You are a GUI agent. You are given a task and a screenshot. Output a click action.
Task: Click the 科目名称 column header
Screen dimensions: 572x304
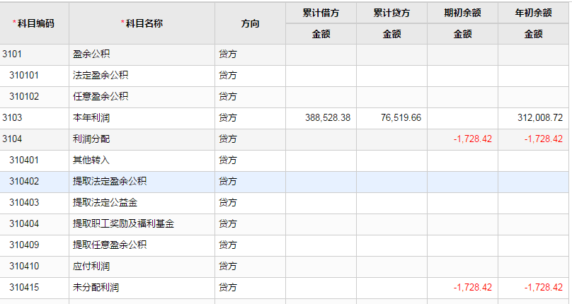point(142,23)
